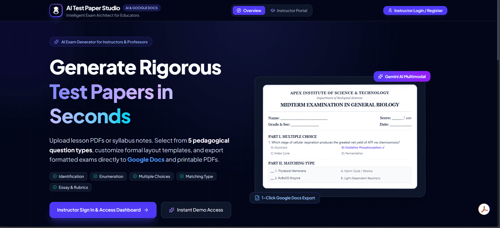Click the check icon beside Multiple Choices
This screenshot has height=228, width=500.
[x=135, y=176]
